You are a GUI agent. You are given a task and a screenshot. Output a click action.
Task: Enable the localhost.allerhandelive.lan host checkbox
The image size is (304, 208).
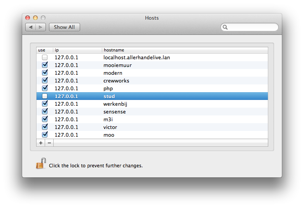(45, 57)
